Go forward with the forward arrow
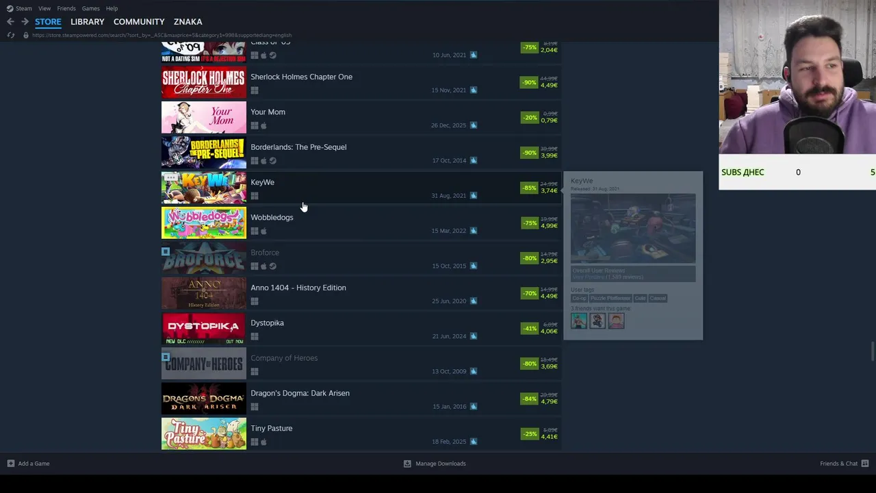Screen dimensions: 876x493 click(25, 22)
